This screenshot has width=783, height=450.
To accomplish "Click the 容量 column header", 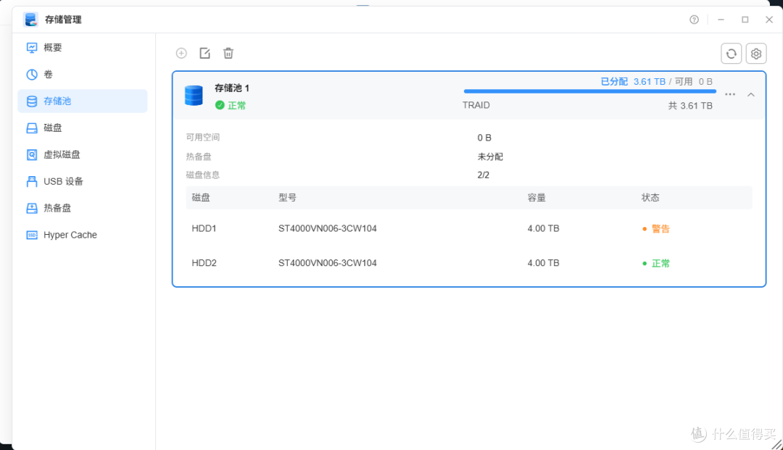I will 536,198.
